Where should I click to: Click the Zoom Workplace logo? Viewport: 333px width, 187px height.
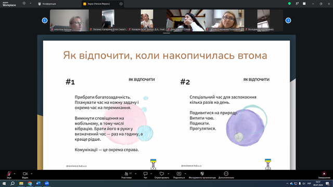(x=9, y=4)
